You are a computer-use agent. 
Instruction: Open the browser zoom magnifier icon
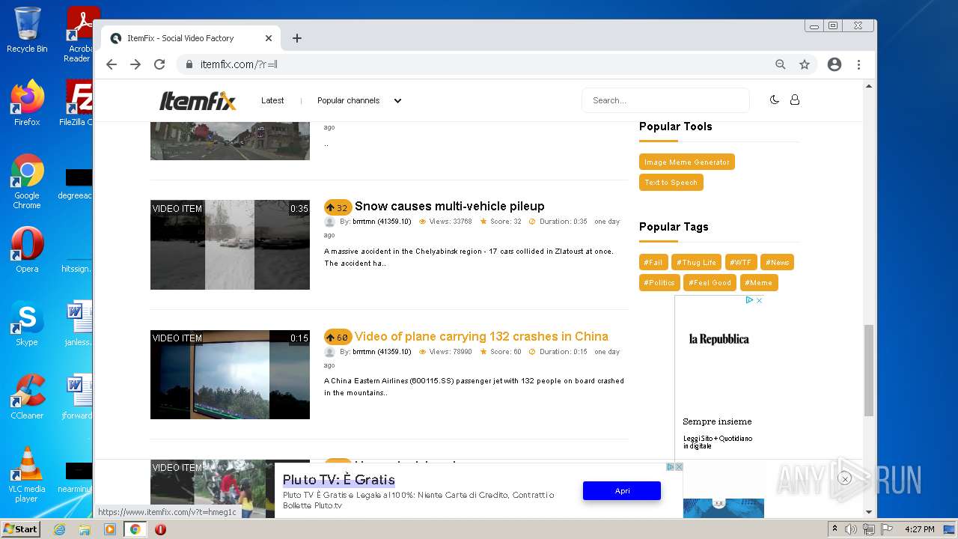tap(781, 64)
